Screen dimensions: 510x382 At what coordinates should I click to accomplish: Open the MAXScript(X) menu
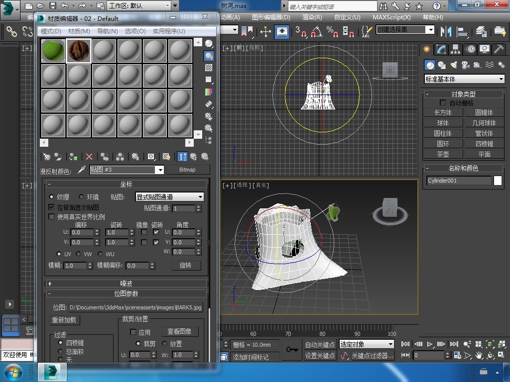coord(391,17)
